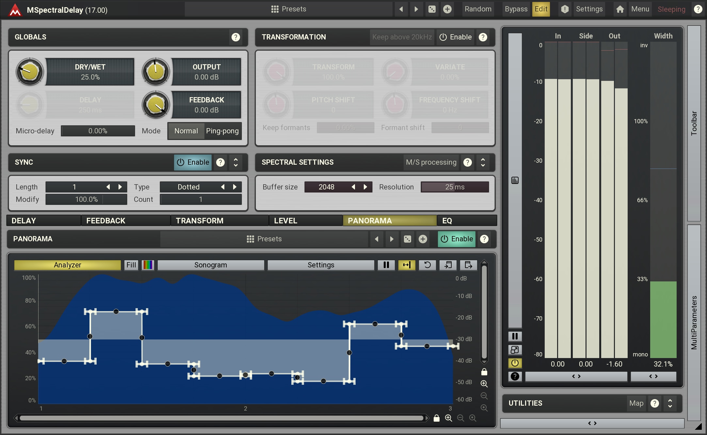
Task: Click the undo reset icon in analyzer toolbar
Action: pos(427,265)
